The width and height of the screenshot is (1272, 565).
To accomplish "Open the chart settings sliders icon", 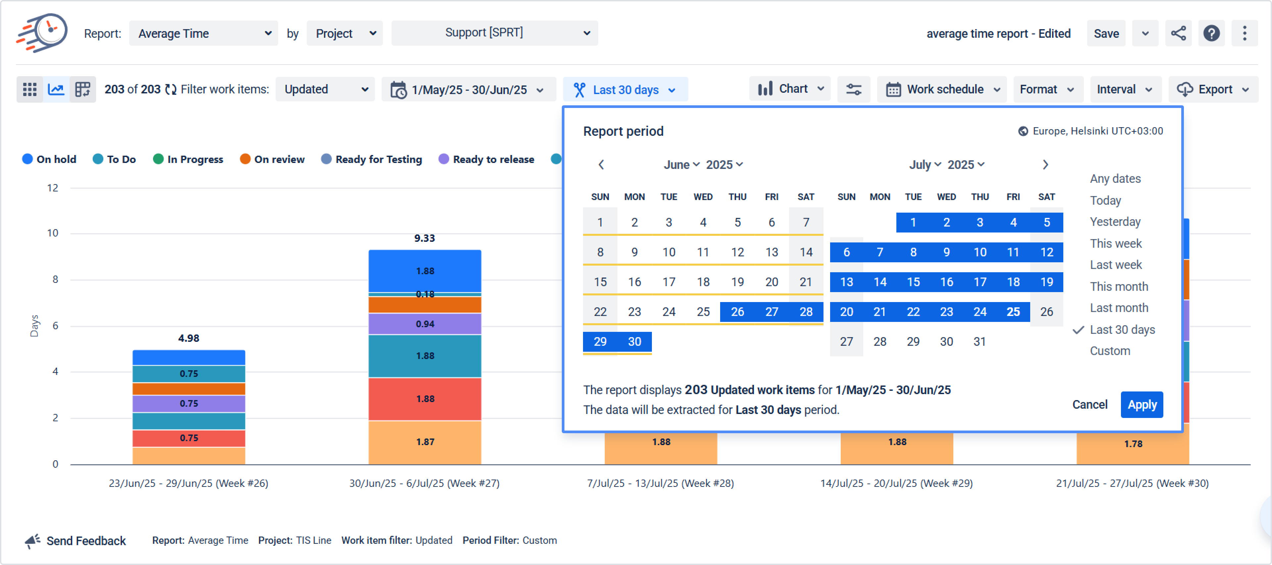I will (853, 89).
